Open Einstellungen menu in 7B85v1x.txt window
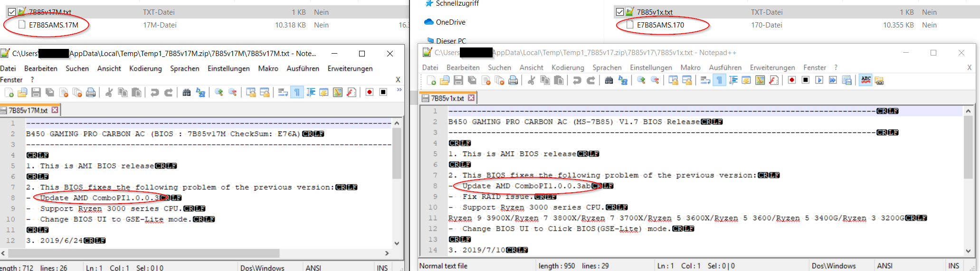Image resolution: width=980 pixels, height=271 pixels. 651,67
